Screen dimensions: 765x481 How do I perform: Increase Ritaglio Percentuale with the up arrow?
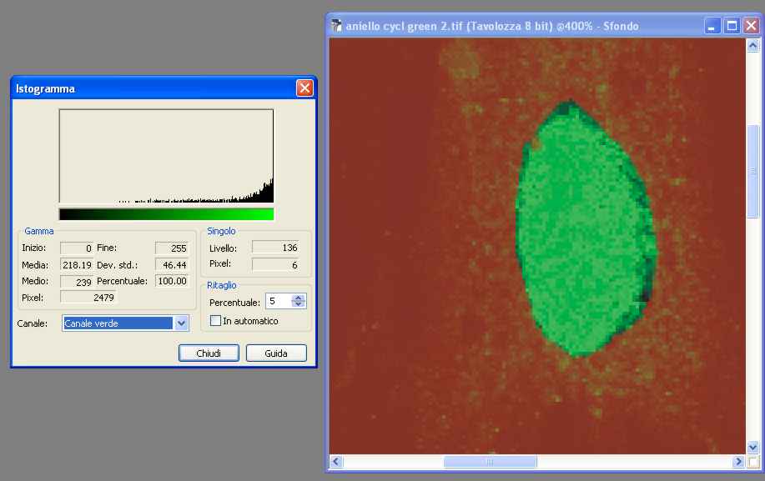(299, 298)
